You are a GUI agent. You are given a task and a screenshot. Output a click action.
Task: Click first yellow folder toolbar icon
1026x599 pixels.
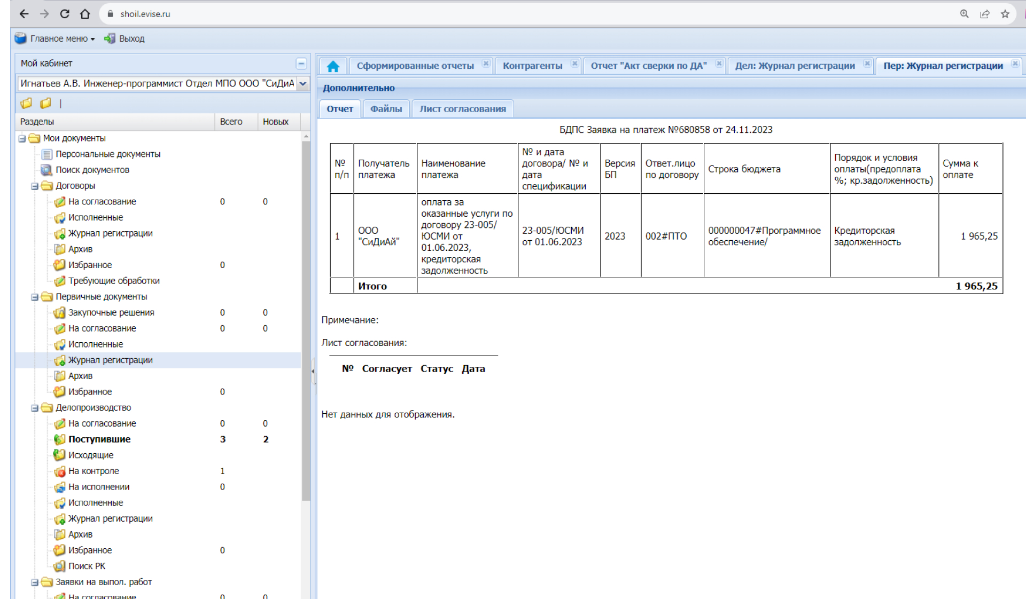(26, 103)
